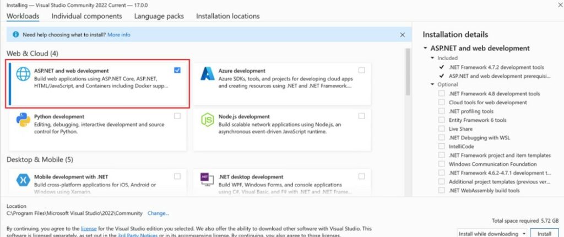
Task: Uncheck ASP.NET and web development workload
Action: [177, 70]
